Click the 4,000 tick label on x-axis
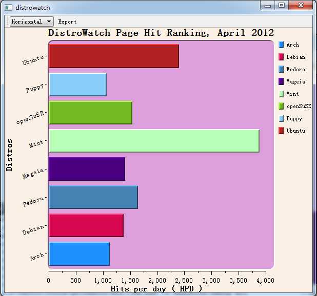The width and height of the screenshot is (317, 296). click(265, 281)
